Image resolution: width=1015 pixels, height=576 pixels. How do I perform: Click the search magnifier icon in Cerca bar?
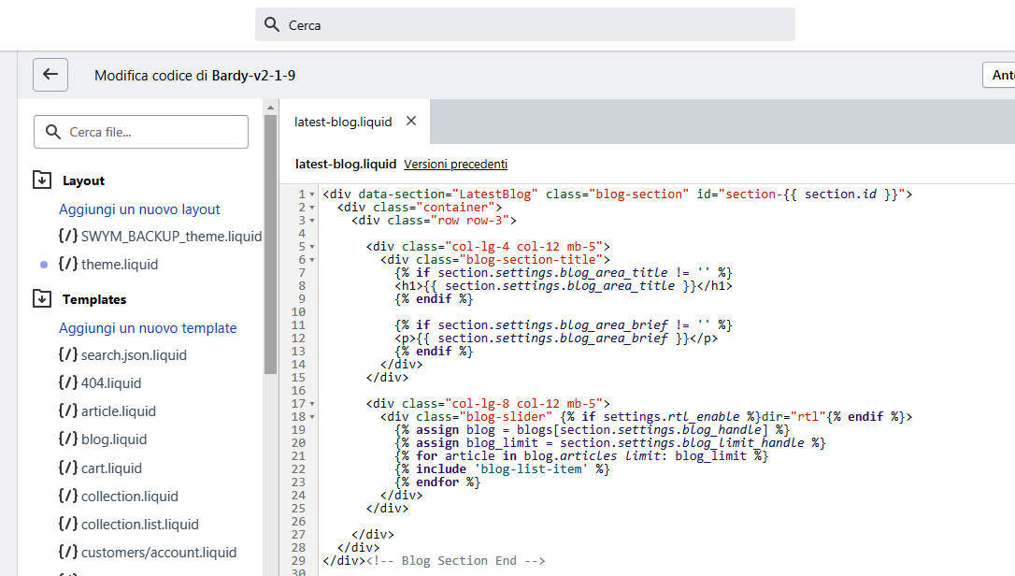(x=272, y=25)
